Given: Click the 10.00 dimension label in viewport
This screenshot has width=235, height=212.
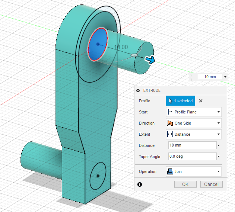Looking at the screenshot, I should 121,47.
